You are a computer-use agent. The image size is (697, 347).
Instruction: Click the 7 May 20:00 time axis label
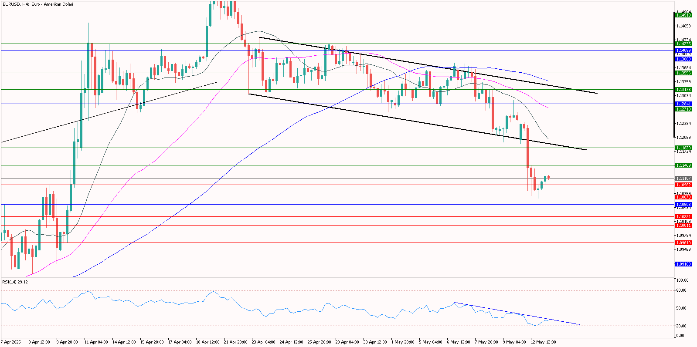pos(486,342)
